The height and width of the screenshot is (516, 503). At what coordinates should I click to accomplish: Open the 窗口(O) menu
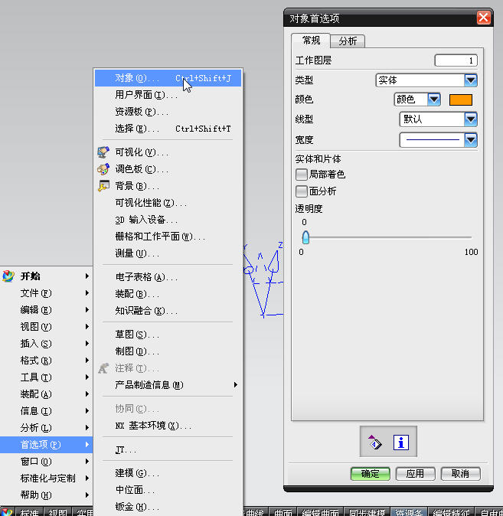click(46, 462)
